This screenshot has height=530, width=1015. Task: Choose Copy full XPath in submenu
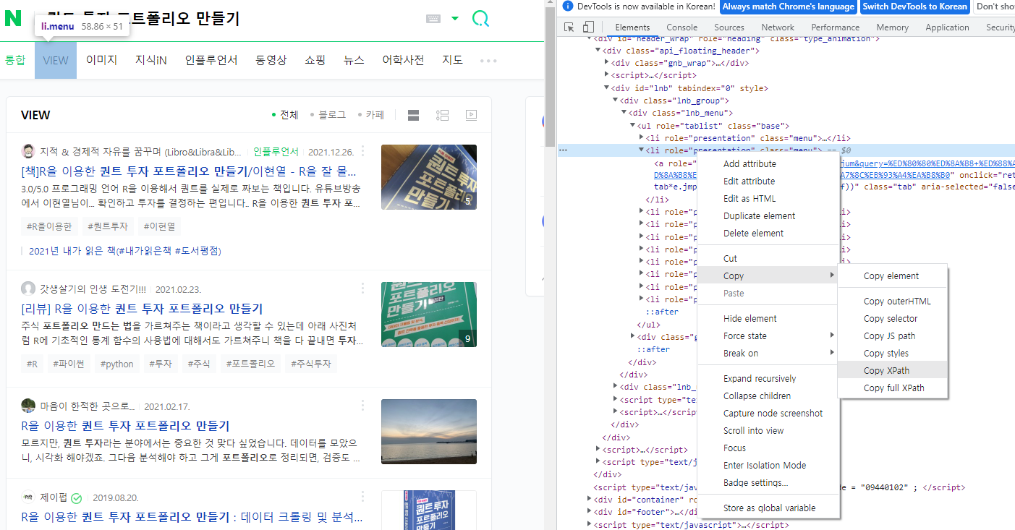tap(892, 388)
